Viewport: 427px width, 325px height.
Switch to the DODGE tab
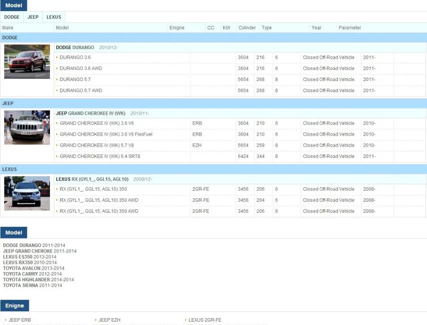pyautogui.click(x=12, y=17)
